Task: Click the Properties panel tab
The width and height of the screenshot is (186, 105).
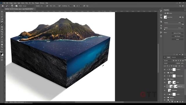Action: click(x=166, y=10)
